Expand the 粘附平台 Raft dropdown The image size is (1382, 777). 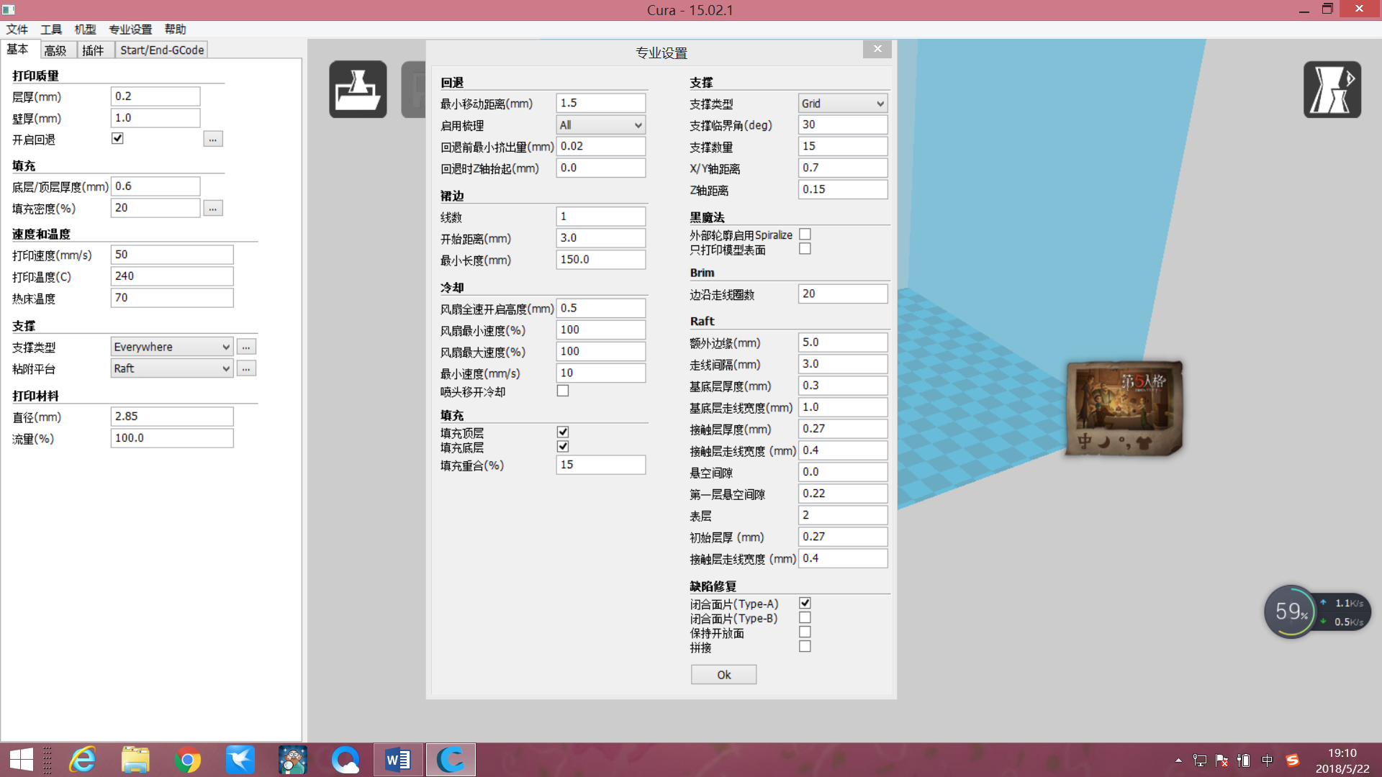point(171,368)
